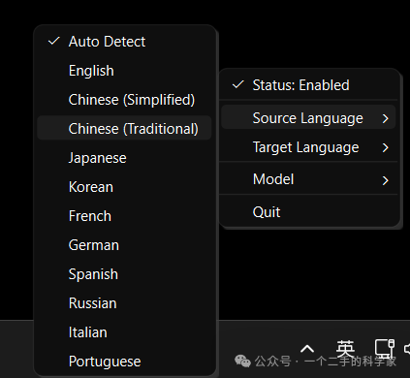Expand the Target Language submenu
Image resolution: width=410 pixels, height=378 pixels.
pyautogui.click(x=308, y=147)
